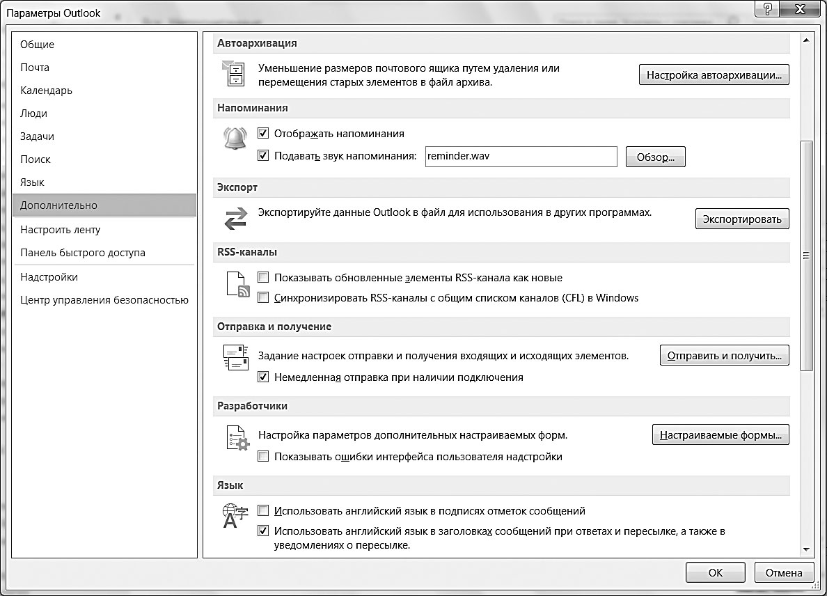Click the Export arrows icon

[x=235, y=219]
